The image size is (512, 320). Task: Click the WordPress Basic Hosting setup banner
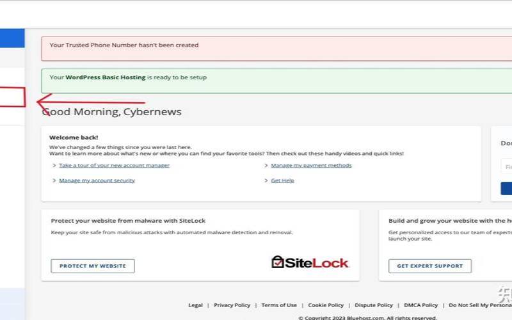tap(276, 81)
